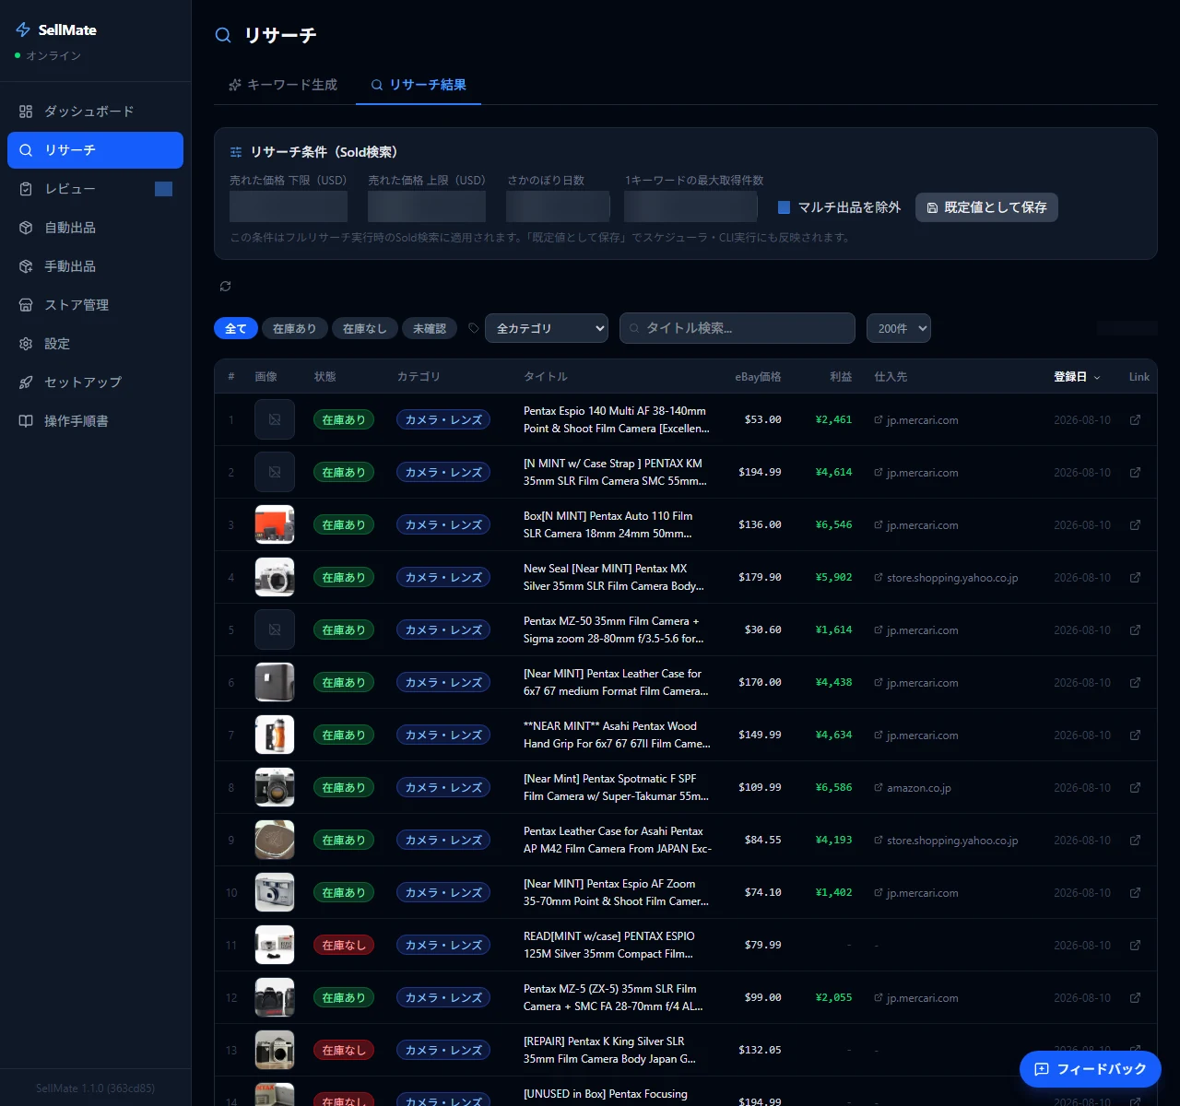Click the リサーチ magnifier sidebar item
This screenshot has width=1180, height=1106.
click(x=95, y=150)
